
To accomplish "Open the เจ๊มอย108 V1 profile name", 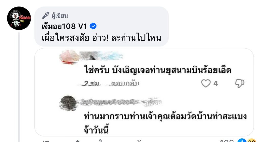I will click(64, 26).
